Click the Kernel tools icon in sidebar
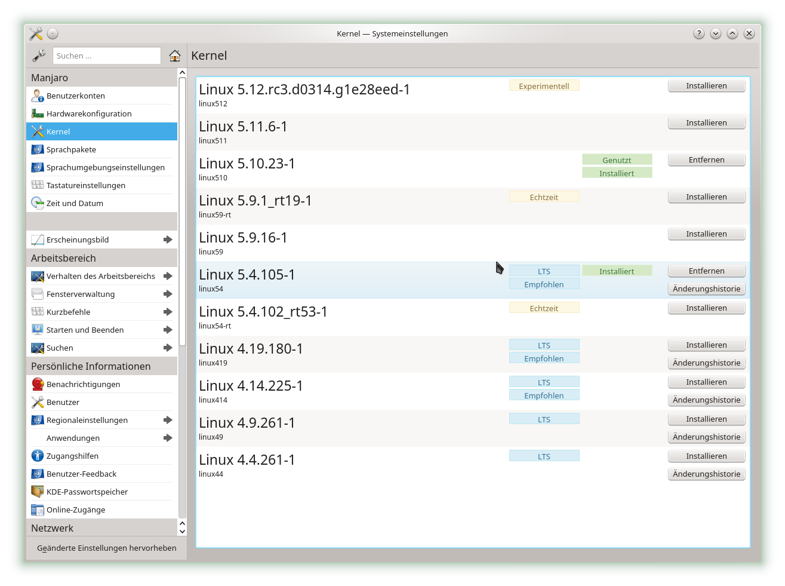 click(x=38, y=131)
